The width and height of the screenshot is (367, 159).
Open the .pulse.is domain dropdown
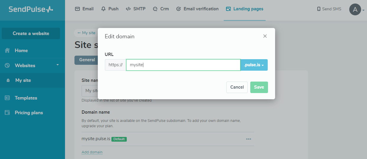[254, 65]
